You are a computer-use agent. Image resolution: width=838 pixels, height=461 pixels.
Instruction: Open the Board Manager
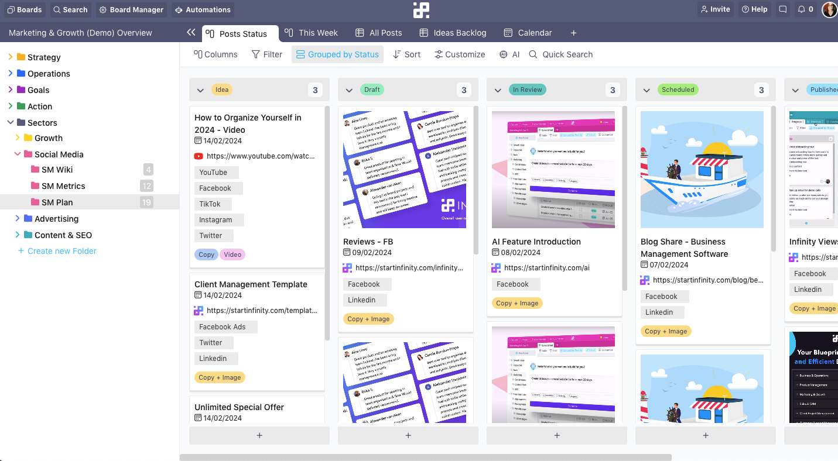click(x=131, y=9)
